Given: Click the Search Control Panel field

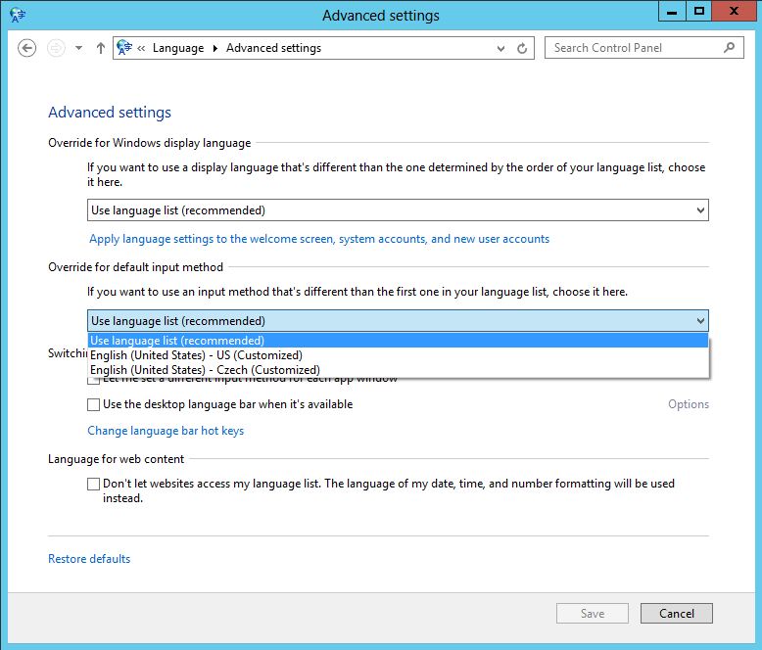Looking at the screenshot, I should tap(643, 48).
